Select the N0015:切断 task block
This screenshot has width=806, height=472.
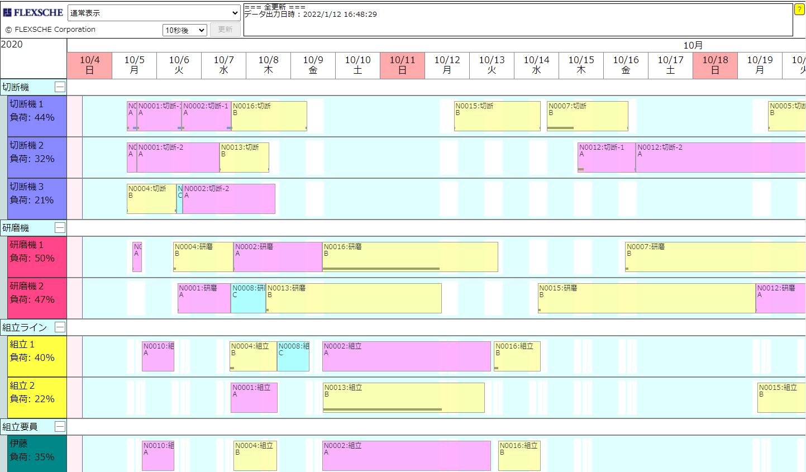[x=497, y=116]
